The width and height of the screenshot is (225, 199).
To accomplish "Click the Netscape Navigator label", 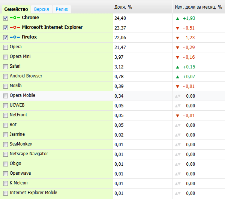I will coord(29,154).
